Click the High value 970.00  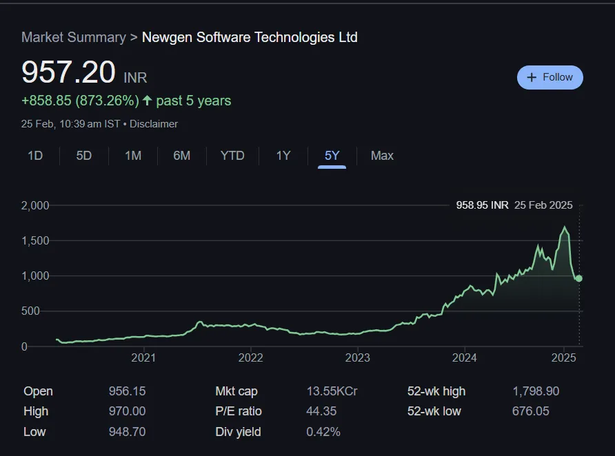tap(127, 411)
